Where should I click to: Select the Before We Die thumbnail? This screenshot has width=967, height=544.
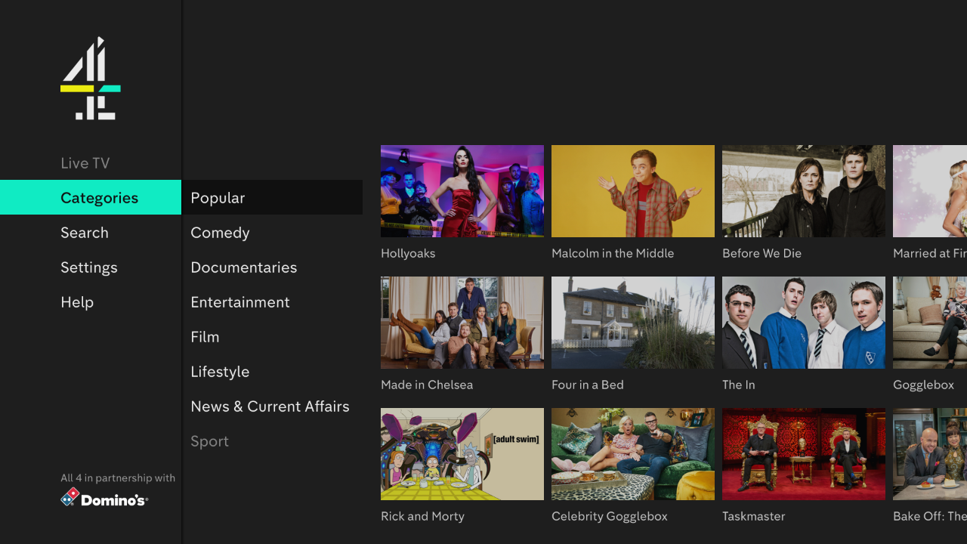point(803,190)
